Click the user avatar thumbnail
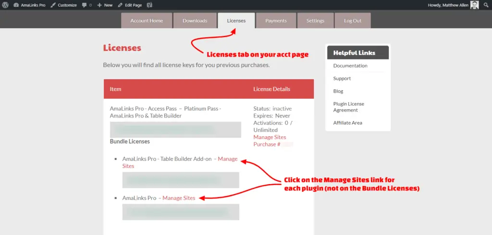Image resolution: width=492 pixels, height=235 pixels. coord(474,5)
